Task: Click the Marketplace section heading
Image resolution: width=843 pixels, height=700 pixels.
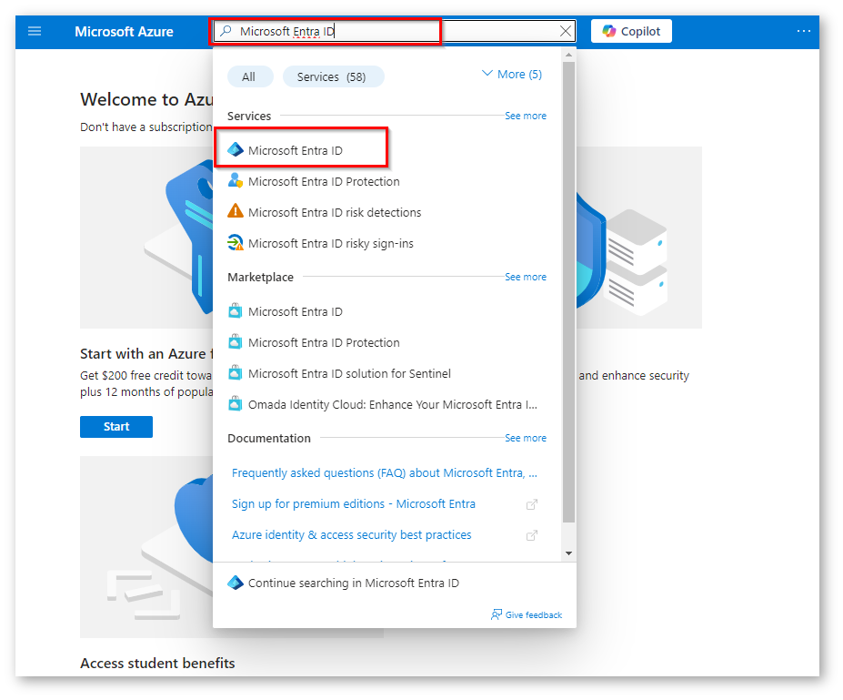Action: 260,277
